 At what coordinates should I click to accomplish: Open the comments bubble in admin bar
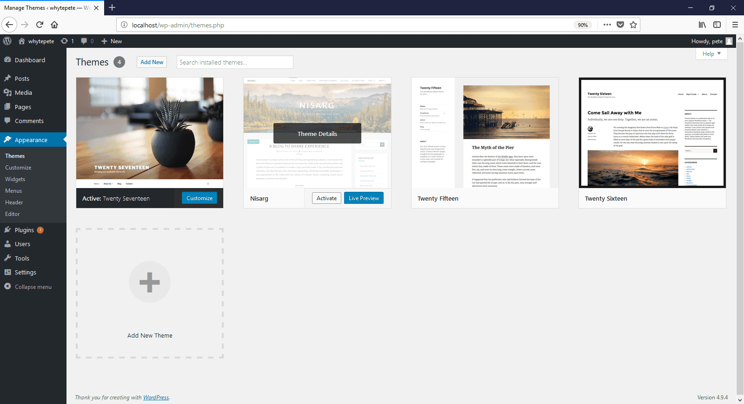coord(84,41)
